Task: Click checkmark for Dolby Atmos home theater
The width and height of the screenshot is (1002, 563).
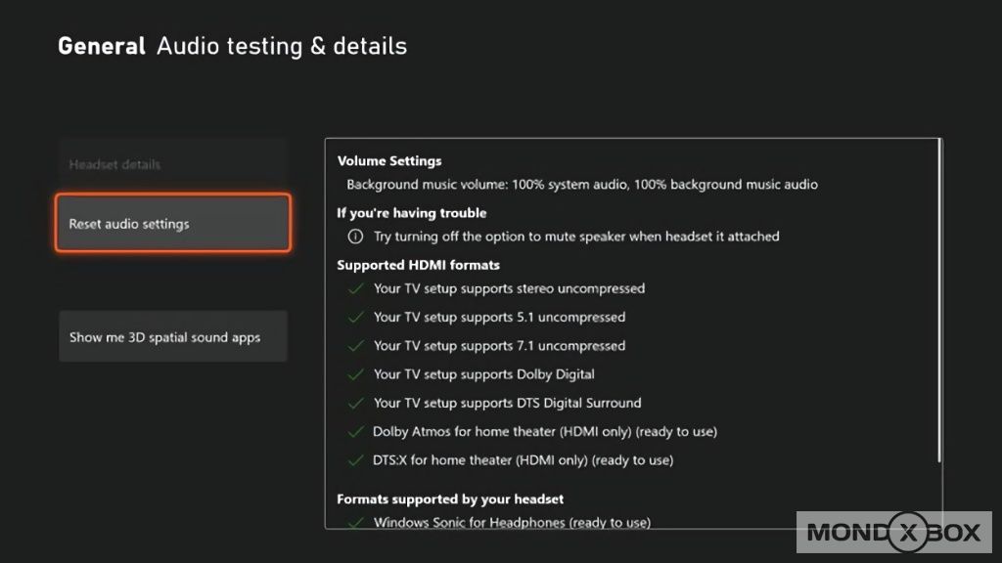Action: 354,431
